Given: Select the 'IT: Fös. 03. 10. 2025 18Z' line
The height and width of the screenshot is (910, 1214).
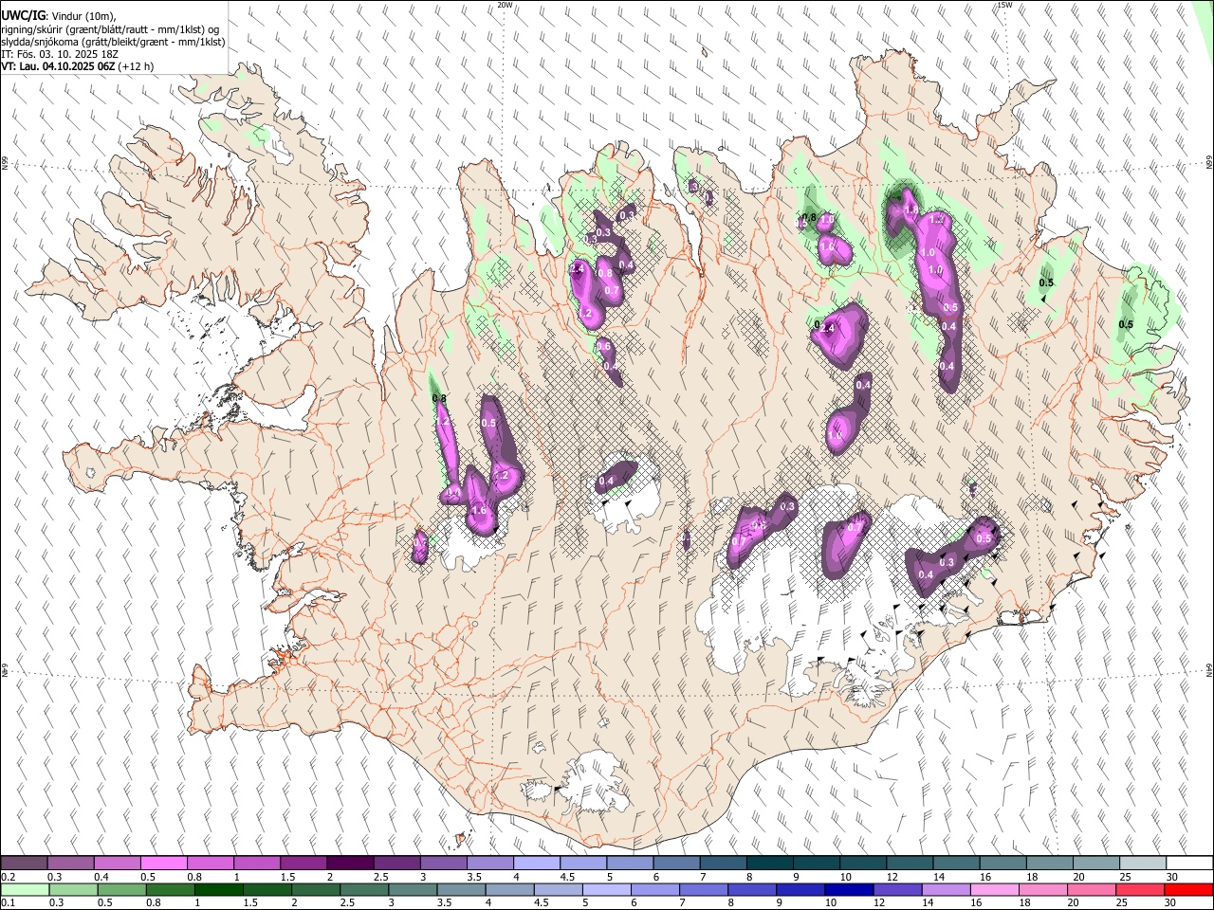Looking at the screenshot, I should click(60, 54).
